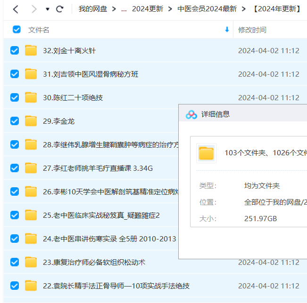
Task: Uncheck the 27.李红老师挑羊毛疗直播课 checkbox
Action: 15,168
